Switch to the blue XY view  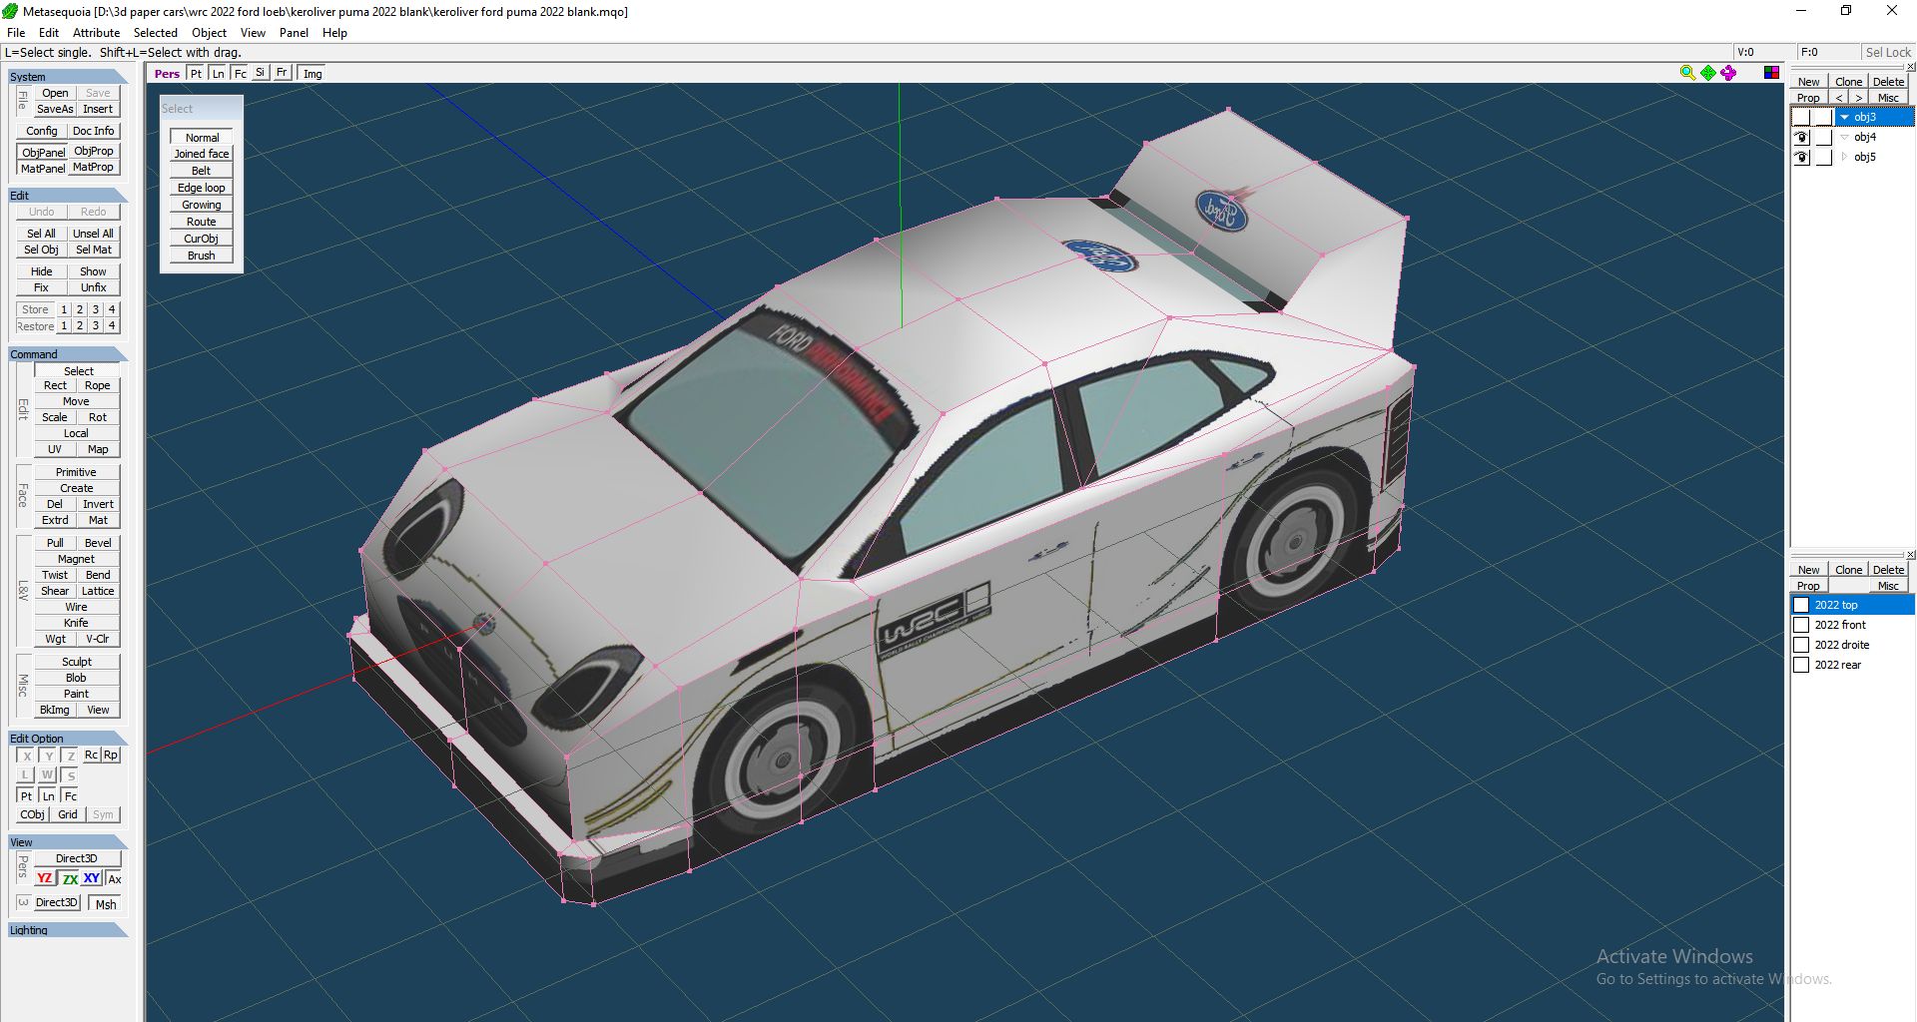tap(91, 878)
